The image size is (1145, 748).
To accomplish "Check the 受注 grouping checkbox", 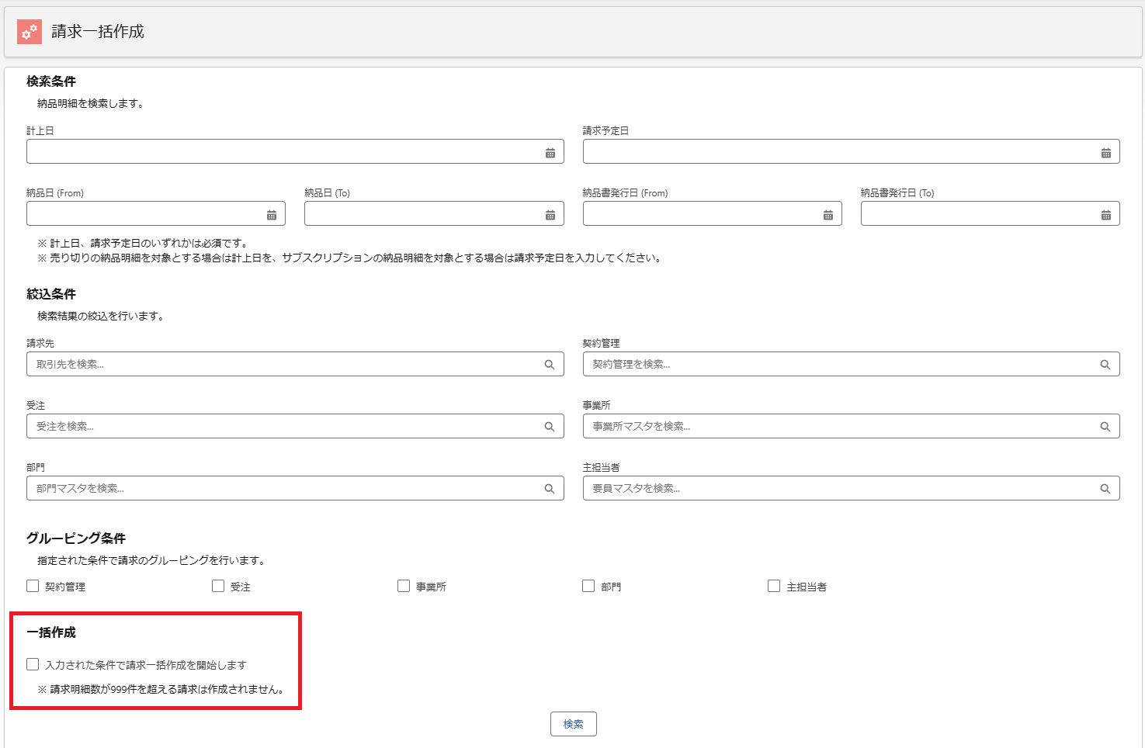I will pyautogui.click(x=218, y=586).
